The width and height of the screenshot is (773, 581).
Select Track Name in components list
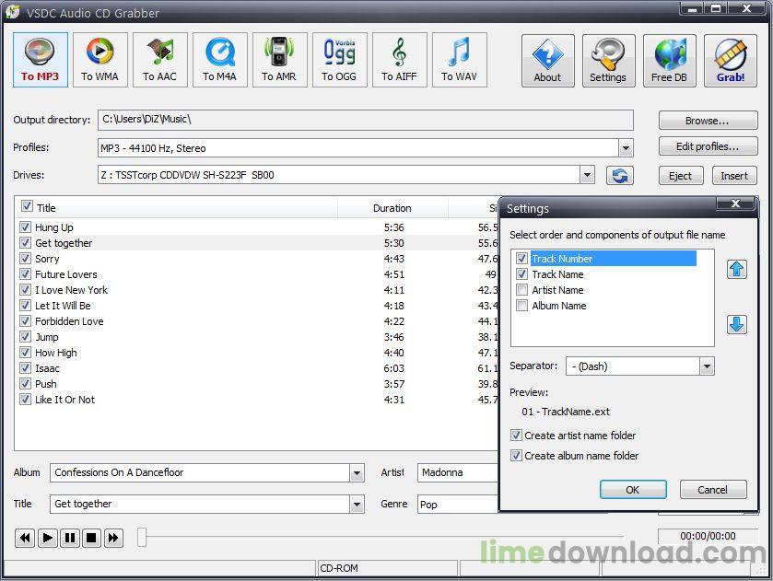[557, 274]
